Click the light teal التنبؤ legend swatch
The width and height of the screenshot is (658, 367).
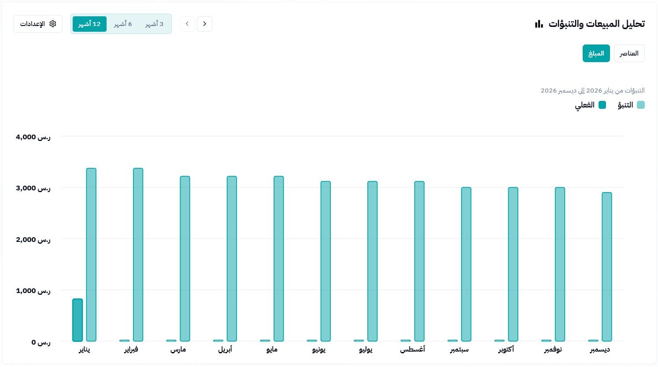[640, 105]
